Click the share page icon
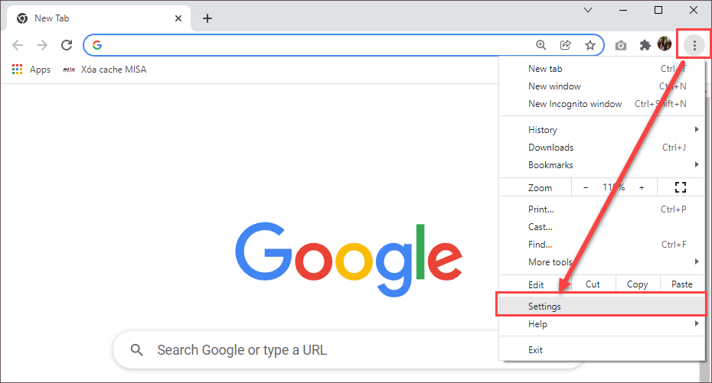 click(x=566, y=45)
